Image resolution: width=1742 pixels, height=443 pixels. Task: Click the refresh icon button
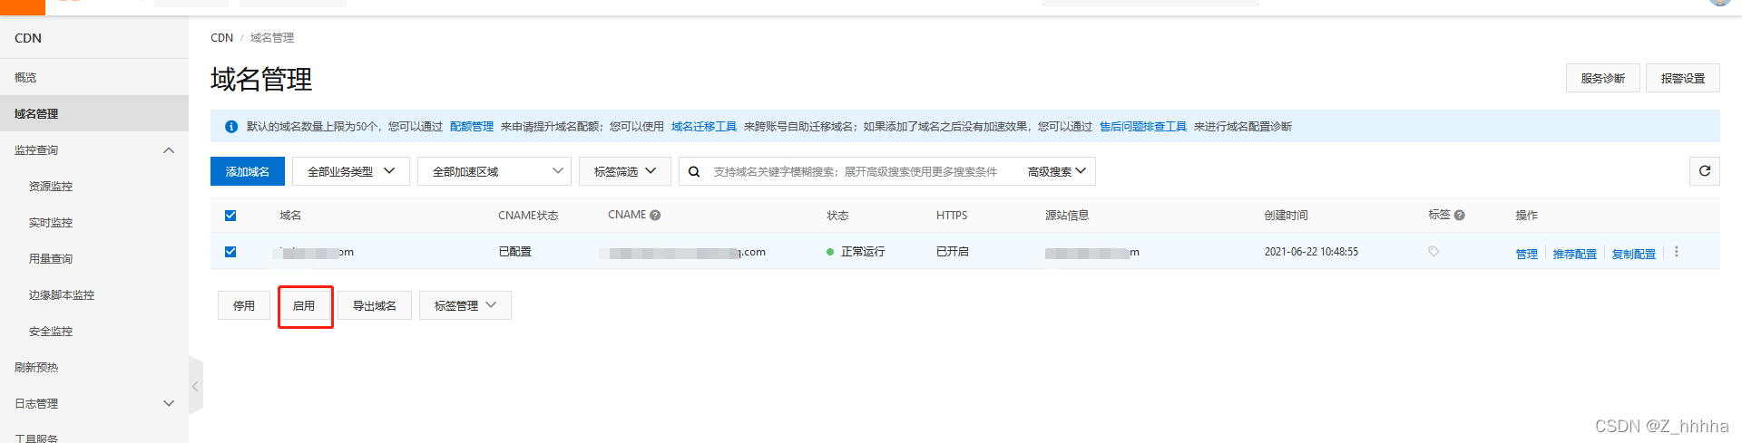click(x=1704, y=171)
